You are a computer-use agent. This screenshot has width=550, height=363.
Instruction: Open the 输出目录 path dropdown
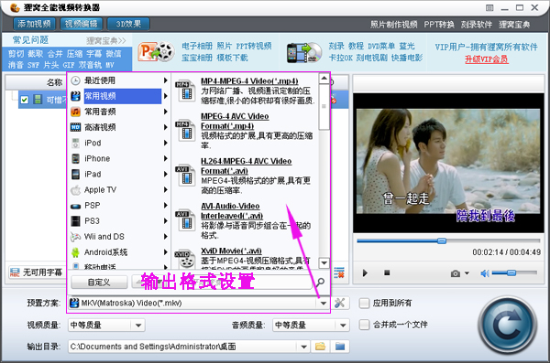point(303,347)
